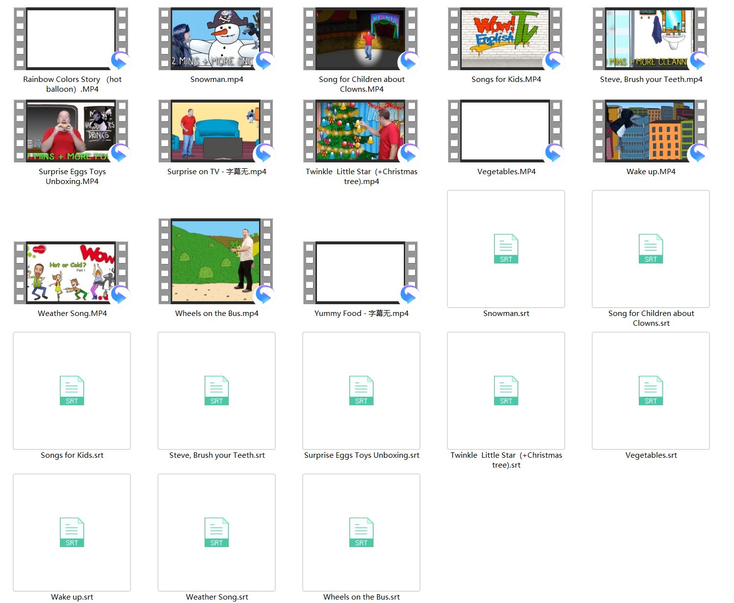
Task: Click the Yummy Food mp4 file label
Action: 361,314
